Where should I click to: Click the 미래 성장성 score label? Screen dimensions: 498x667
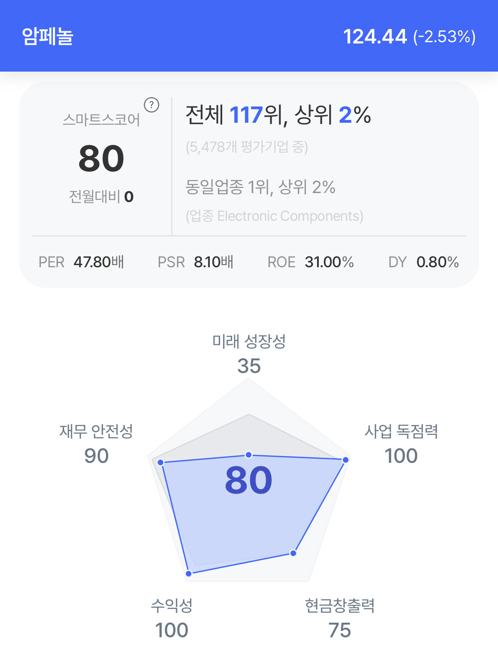(x=249, y=342)
